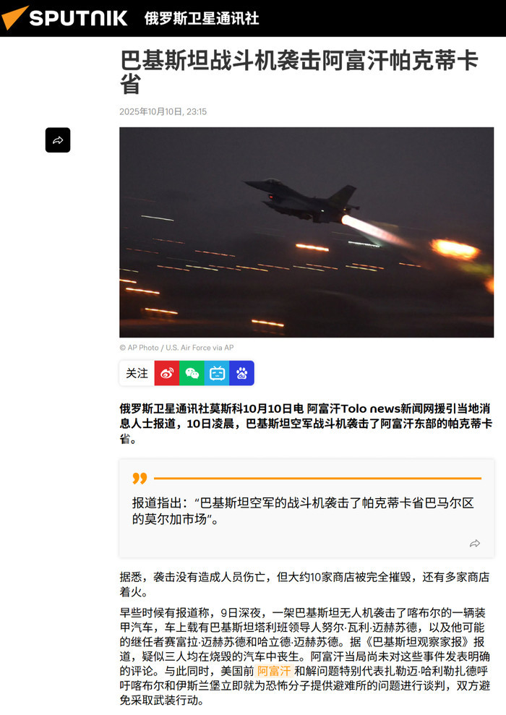Click the publication timestamp 2025年10月10日, 23:15

(x=163, y=112)
